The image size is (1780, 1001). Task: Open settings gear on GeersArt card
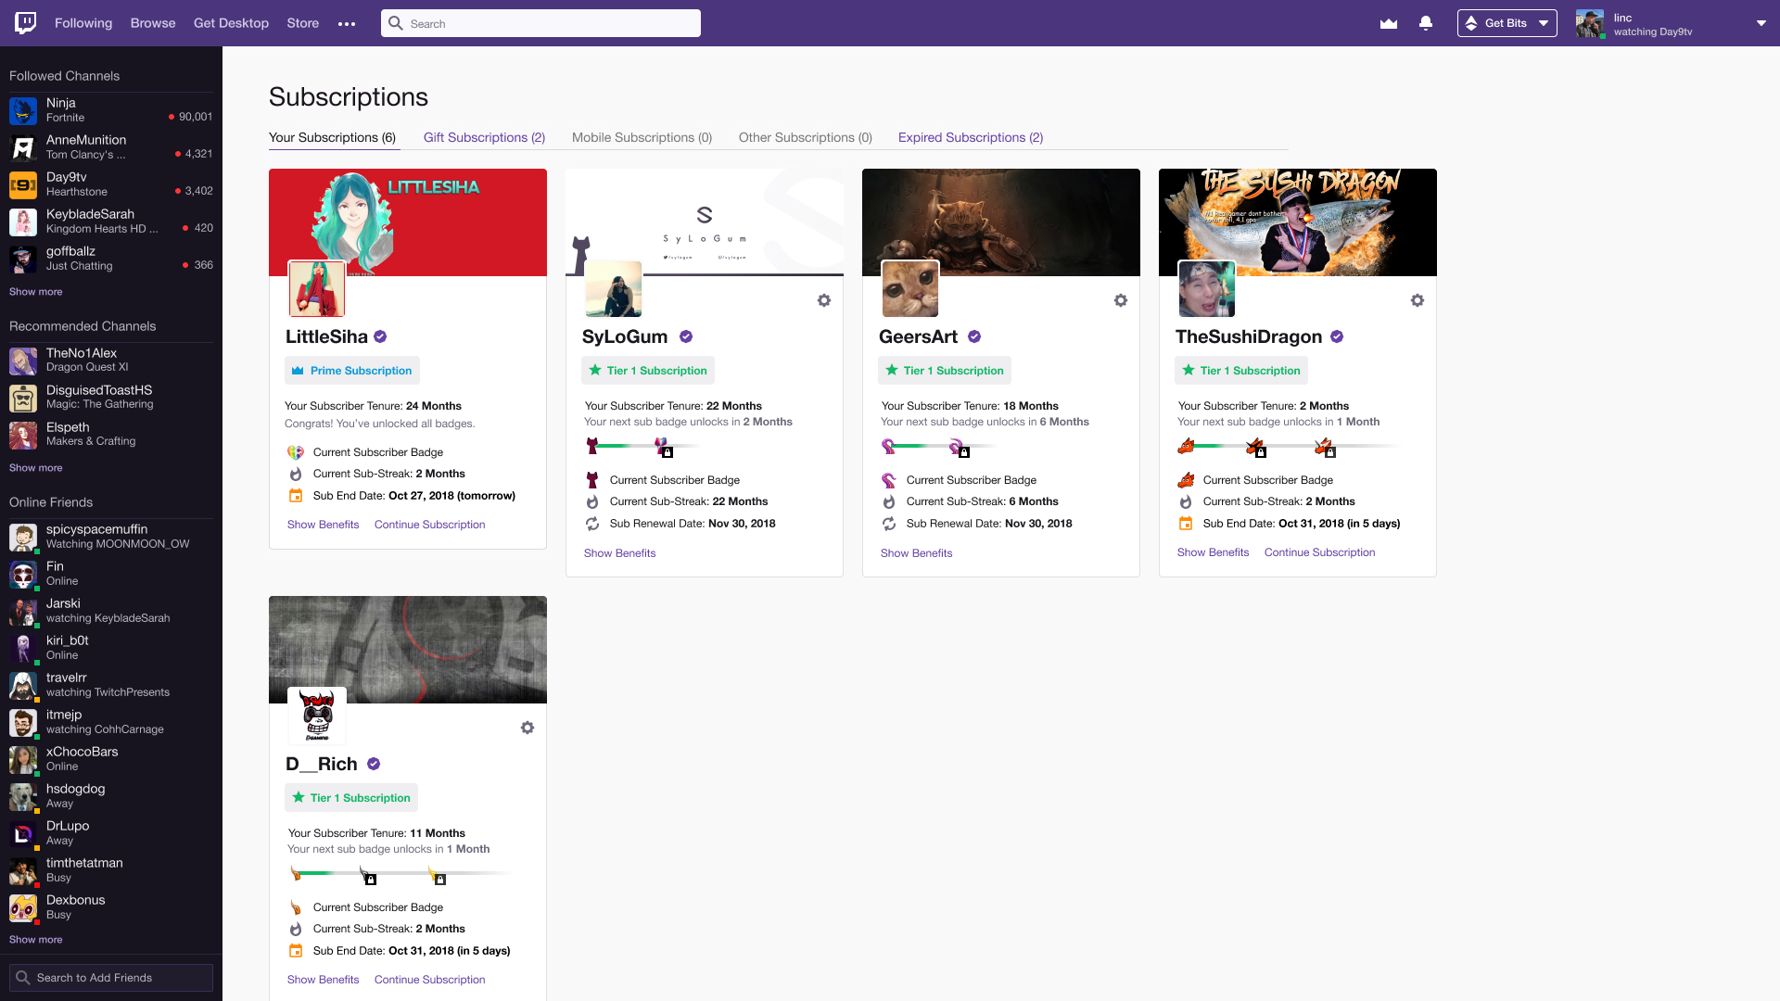point(1121,300)
